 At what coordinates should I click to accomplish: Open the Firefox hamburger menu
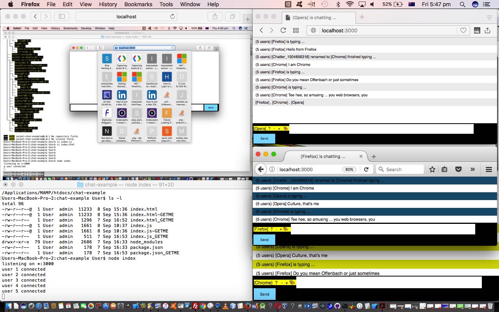point(488,169)
